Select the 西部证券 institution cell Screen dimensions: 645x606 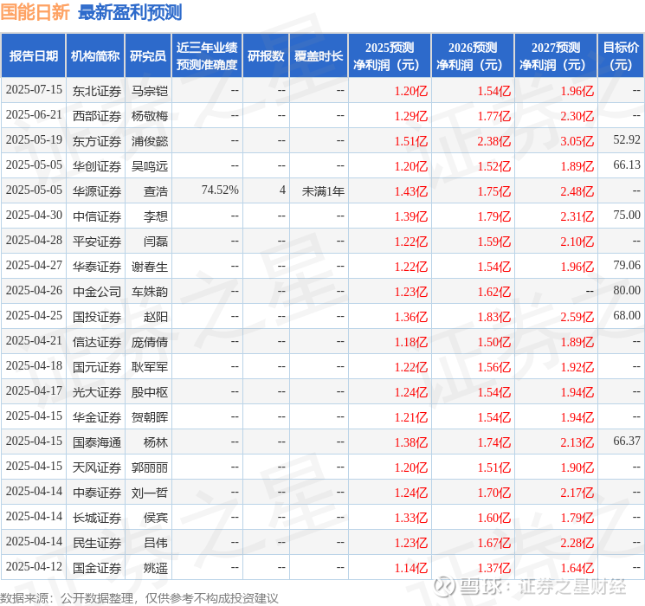(97, 116)
